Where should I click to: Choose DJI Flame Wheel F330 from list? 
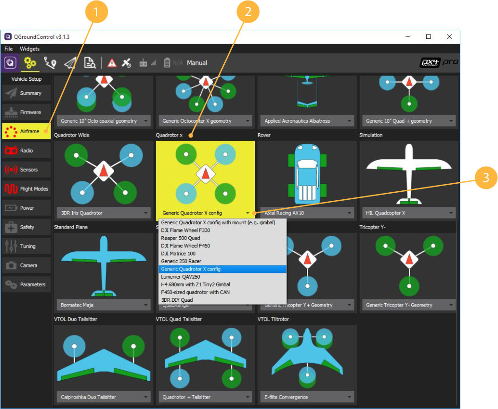tap(222, 230)
